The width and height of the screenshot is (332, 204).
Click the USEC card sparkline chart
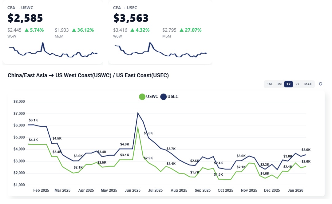coord(160,51)
